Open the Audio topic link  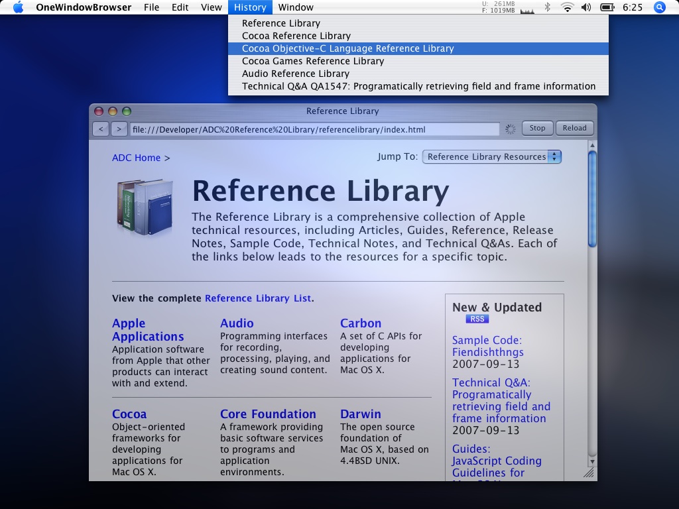tap(237, 323)
